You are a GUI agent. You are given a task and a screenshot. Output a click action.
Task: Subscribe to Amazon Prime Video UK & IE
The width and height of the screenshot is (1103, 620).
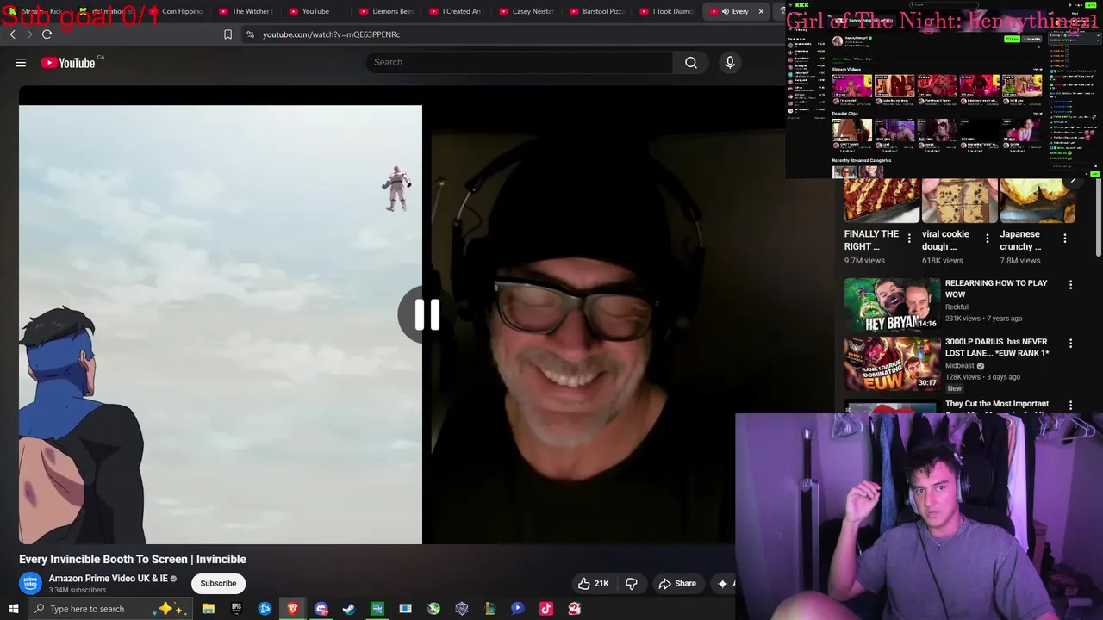coord(218,583)
